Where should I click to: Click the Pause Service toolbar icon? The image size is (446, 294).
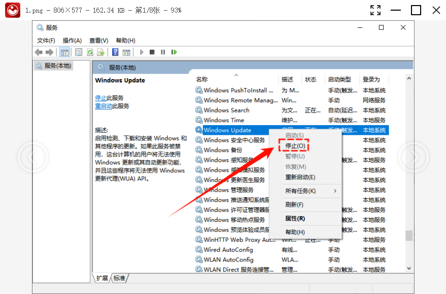point(163,52)
